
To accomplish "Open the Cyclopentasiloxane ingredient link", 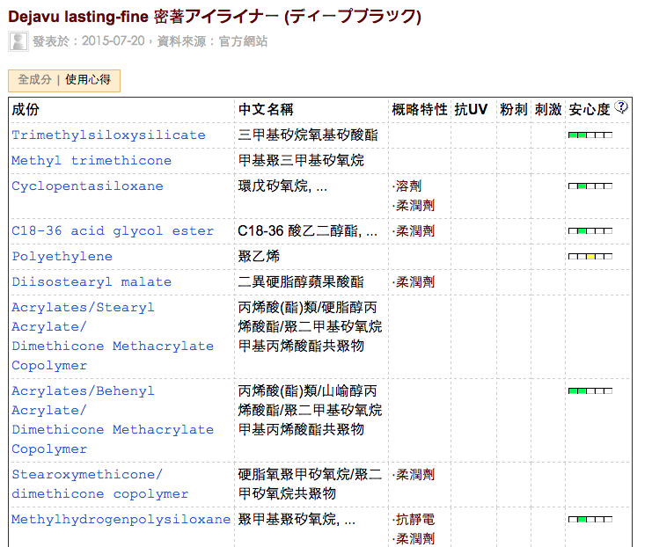I will [x=87, y=186].
